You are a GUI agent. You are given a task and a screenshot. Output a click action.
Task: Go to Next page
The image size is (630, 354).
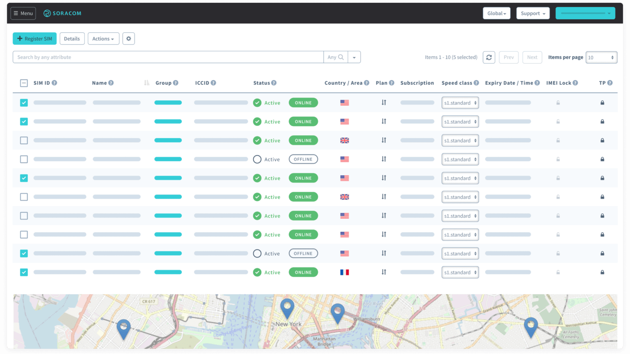point(532,57)
